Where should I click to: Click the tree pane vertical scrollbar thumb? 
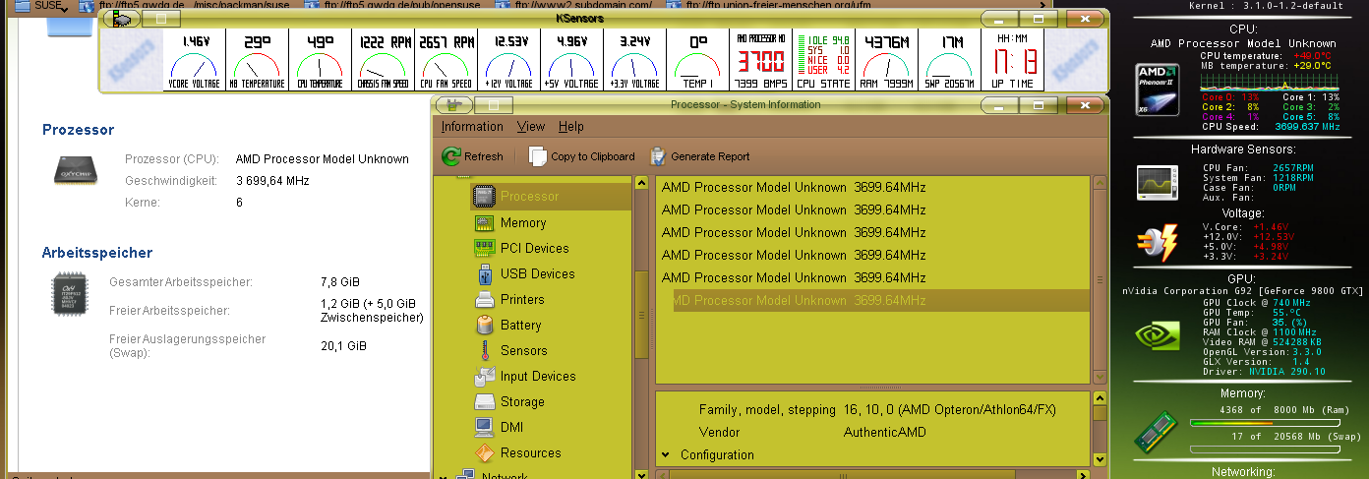(x=641, y=317)
